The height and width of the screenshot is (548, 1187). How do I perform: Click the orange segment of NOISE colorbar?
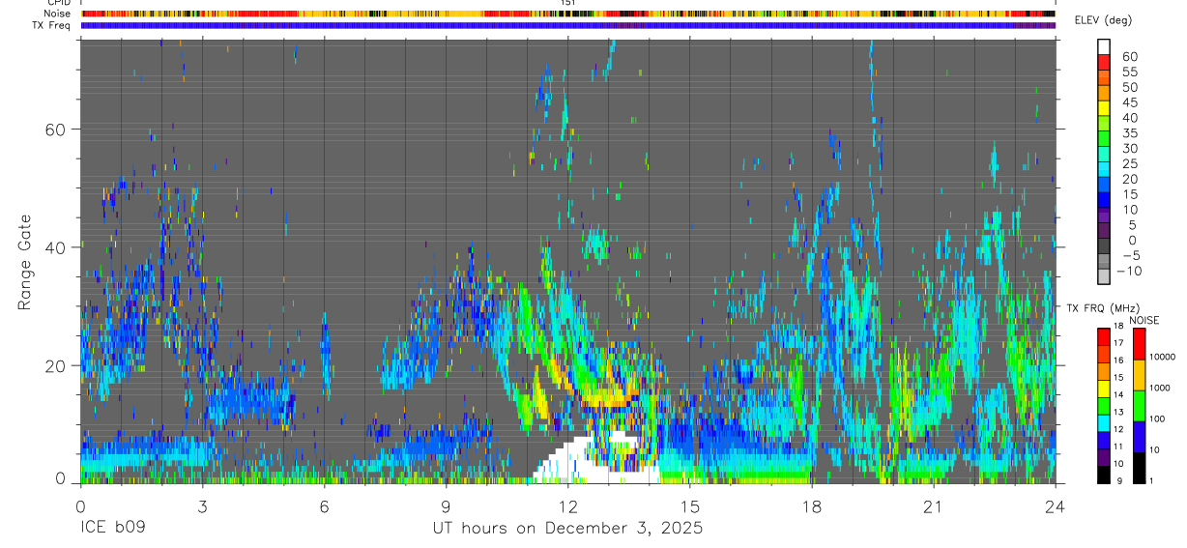(1140, 375)
